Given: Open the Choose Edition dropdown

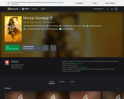Looking at the screenshot, I should coord(31,48).
